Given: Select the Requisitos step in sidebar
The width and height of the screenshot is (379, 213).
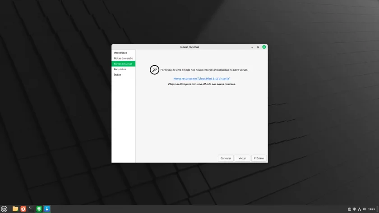Looking at the screenshot, I should [x=123, y=69].
